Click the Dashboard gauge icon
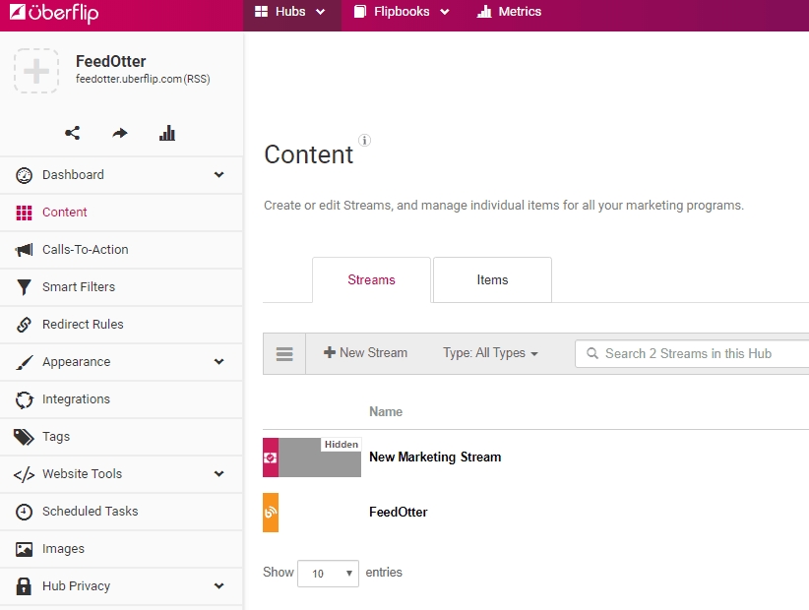 tap(24, 175)
